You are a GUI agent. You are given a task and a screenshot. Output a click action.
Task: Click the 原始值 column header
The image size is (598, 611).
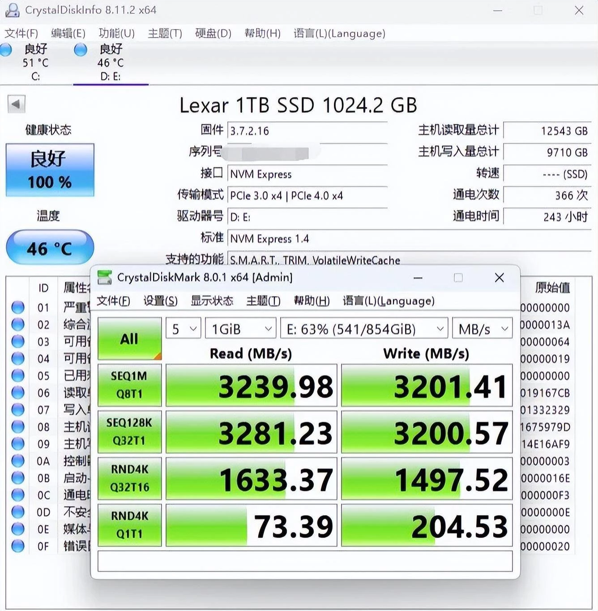click(x=552, y=288)
